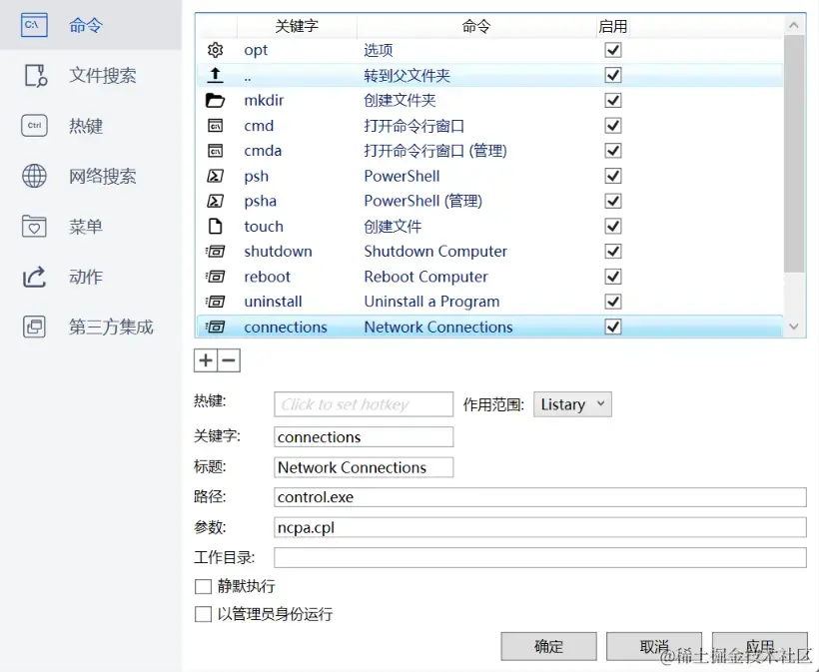
Task: Disable the psha command checkbox
Action: tap(613, 201)
